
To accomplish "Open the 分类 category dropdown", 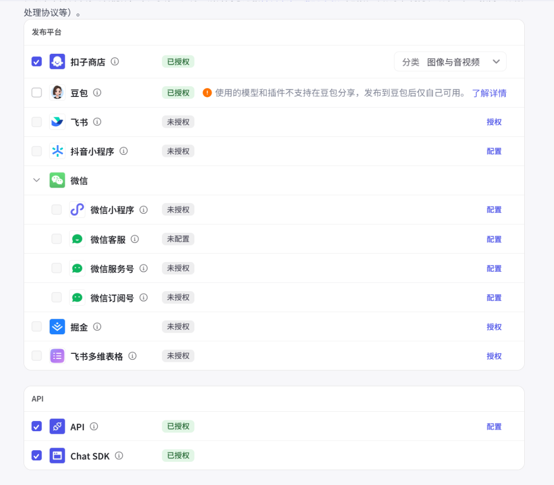I will click(450, 62).
